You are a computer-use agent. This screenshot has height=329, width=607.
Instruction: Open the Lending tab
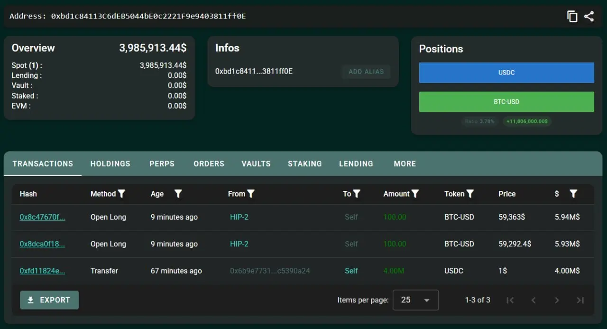[356, 164]
